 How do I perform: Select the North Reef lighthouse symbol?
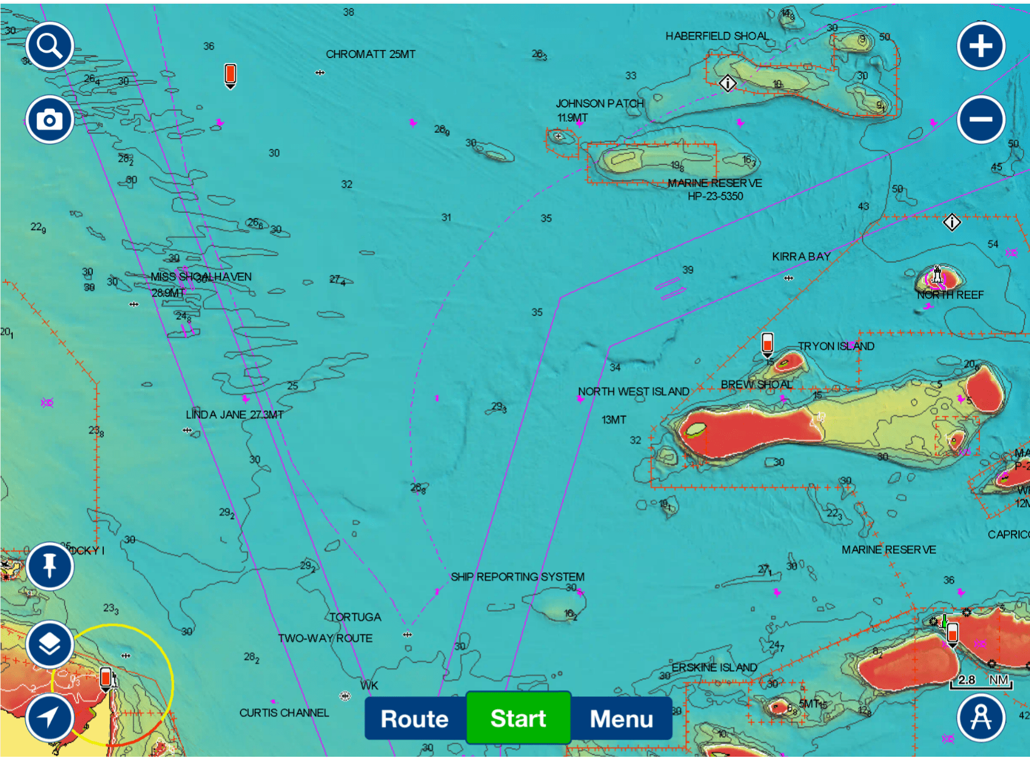point(937,276)
